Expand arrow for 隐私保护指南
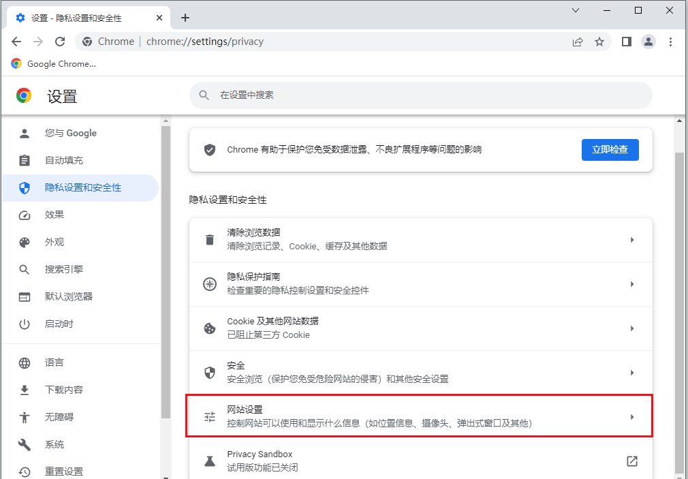This screenshot has height=479, width=688. click(632, 284)
